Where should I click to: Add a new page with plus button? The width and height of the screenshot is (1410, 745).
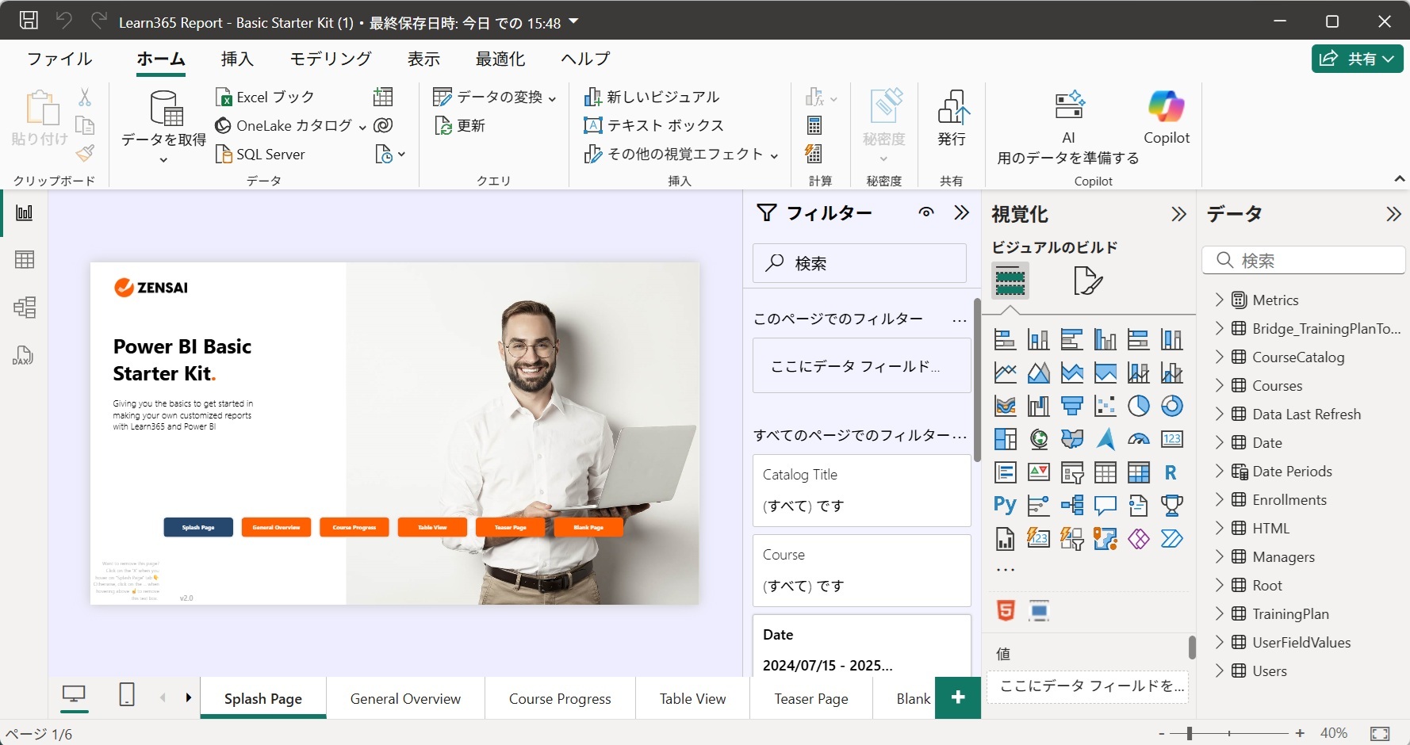[958, 697]
